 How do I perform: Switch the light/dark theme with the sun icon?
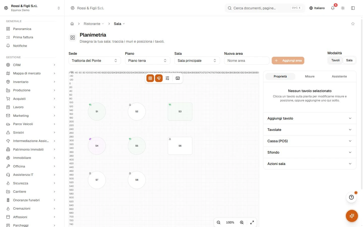point(343,8)
